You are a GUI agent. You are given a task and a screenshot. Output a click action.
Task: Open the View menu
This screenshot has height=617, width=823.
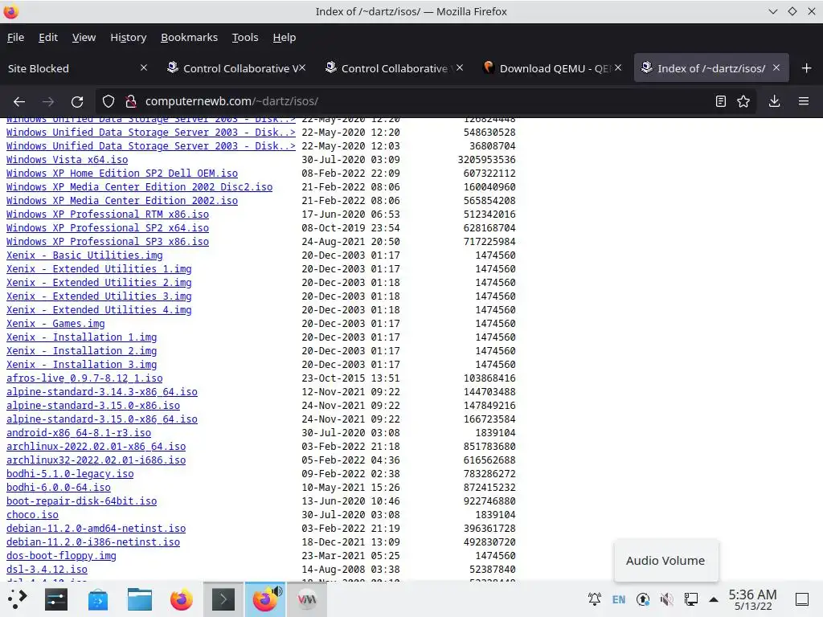coord(84,37)
